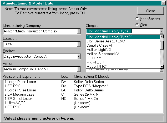Click the chassis list scrollbar thumb
Image resolution: width=167 pixels, height=123 pixels.
162,46
